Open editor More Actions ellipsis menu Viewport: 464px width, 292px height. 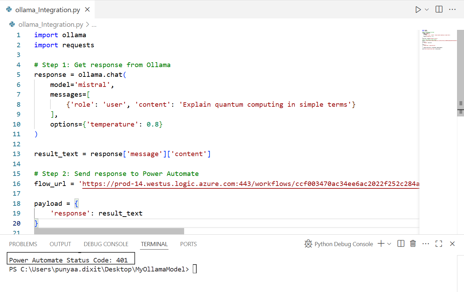point(452,10)
